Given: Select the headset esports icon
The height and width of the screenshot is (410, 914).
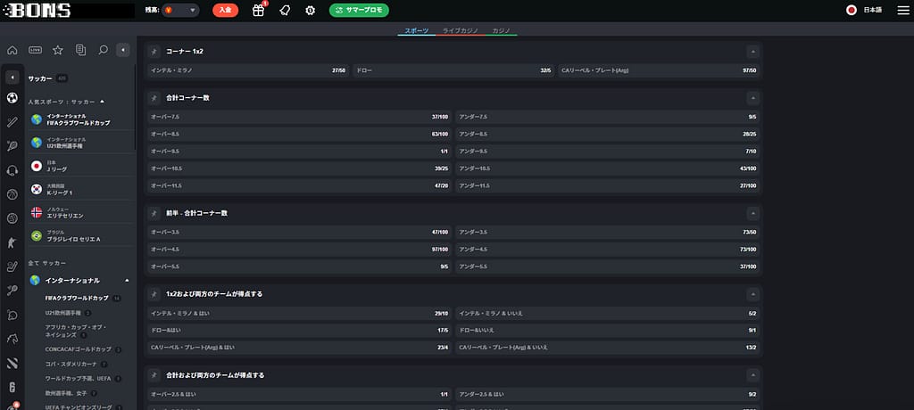Looking at the screenshot, I should [12, 170].
